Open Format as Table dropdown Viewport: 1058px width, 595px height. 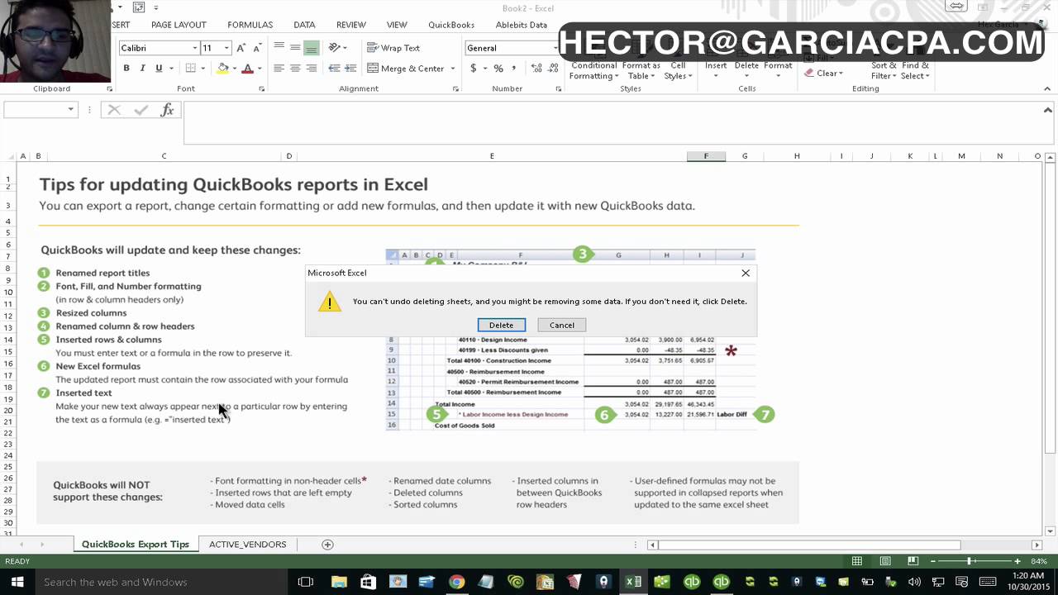[641, 71]
